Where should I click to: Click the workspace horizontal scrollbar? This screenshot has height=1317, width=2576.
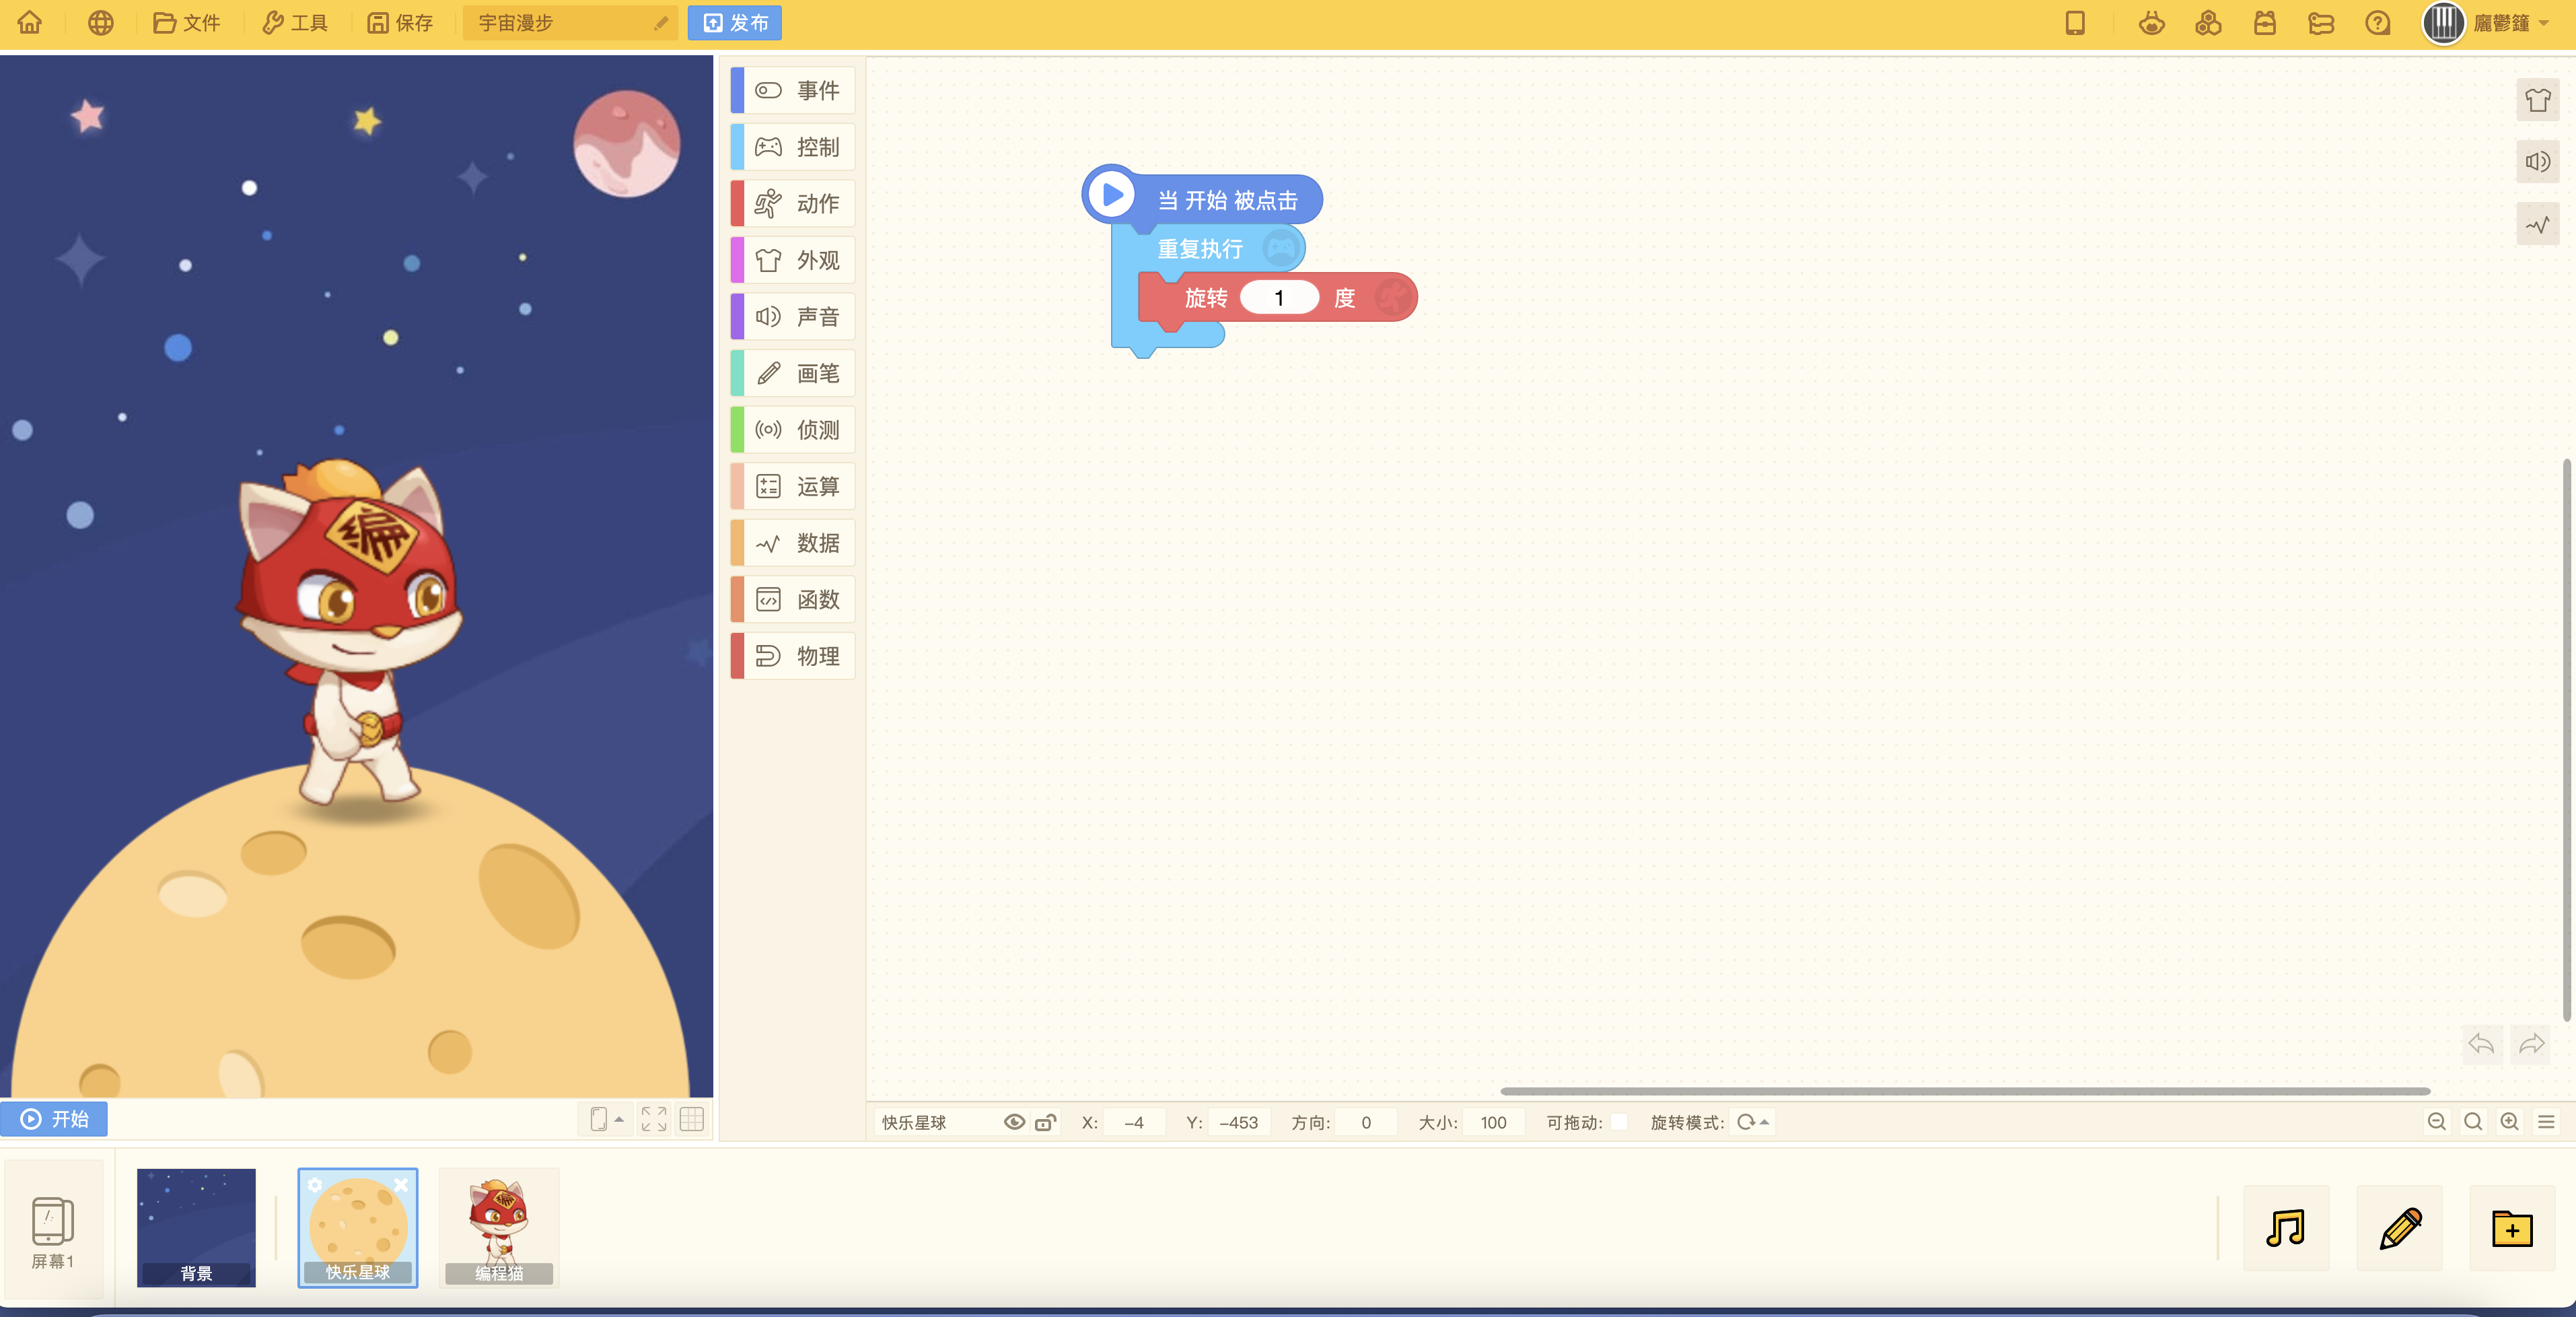[x=1965, y=1091]
